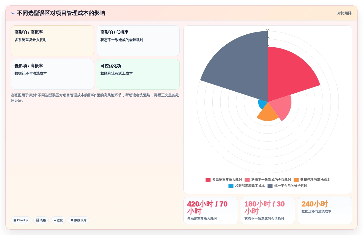Select the 高影响 / 高概率 card
Image resolution: width=363 pixels, height=235 pixels.
click(52, 41)
